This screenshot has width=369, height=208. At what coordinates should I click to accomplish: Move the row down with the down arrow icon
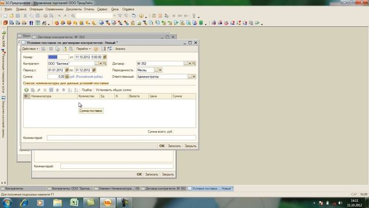coord(63,90)
